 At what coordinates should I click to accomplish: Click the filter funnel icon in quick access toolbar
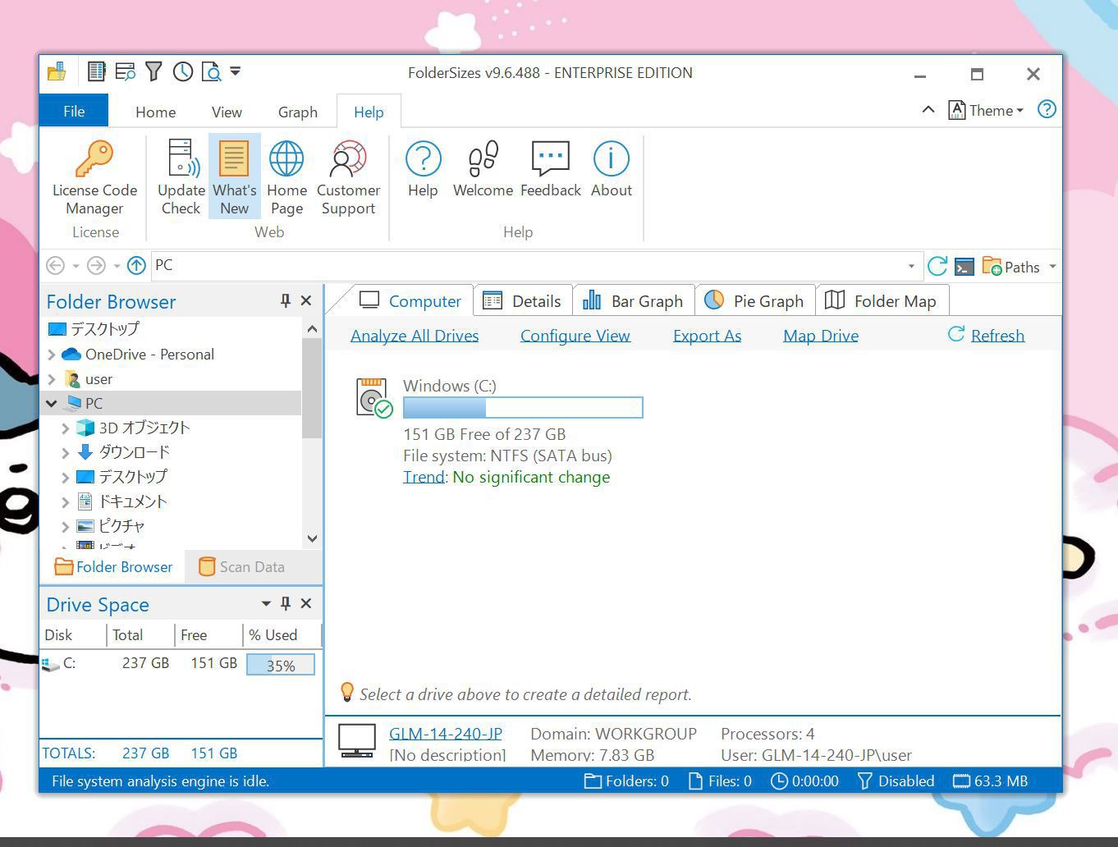[153, 72]
